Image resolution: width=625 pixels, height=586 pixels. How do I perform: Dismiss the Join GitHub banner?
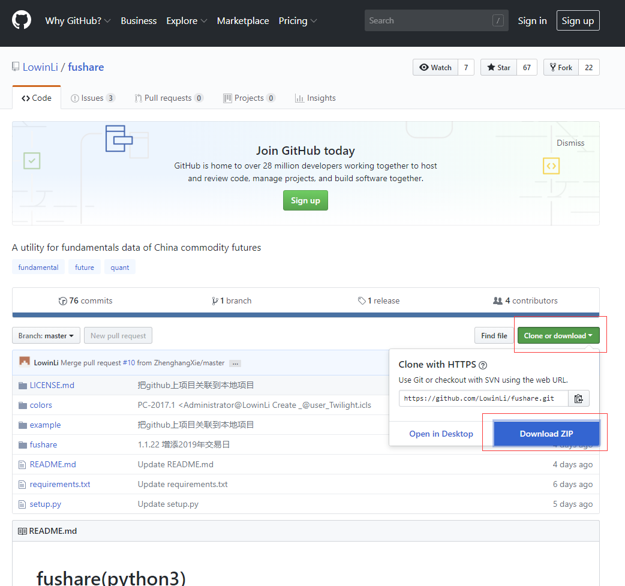pyautogui.click(x=570, y=143)
